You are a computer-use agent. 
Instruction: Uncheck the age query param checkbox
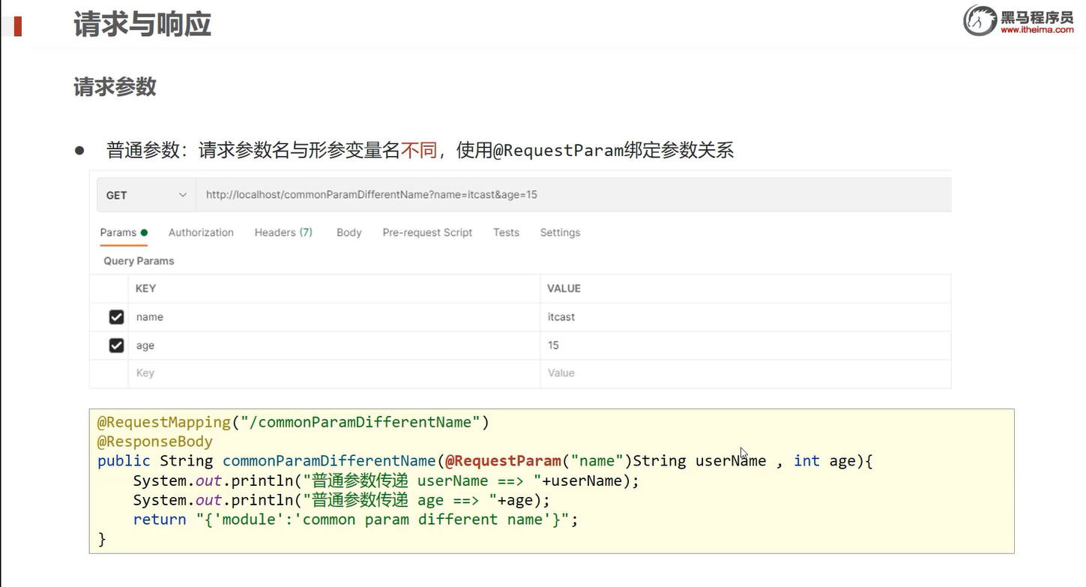coord(116,346)
